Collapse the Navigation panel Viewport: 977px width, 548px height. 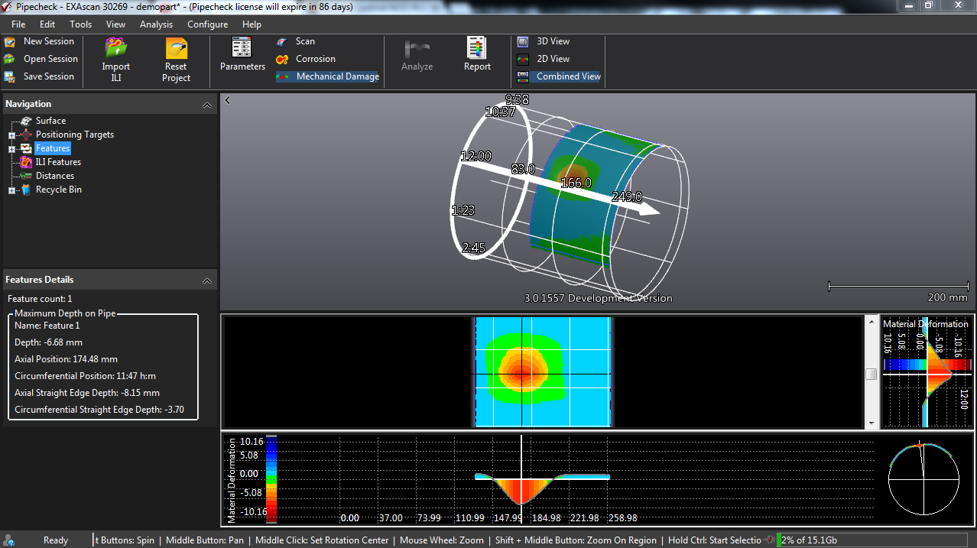point(206,105)
